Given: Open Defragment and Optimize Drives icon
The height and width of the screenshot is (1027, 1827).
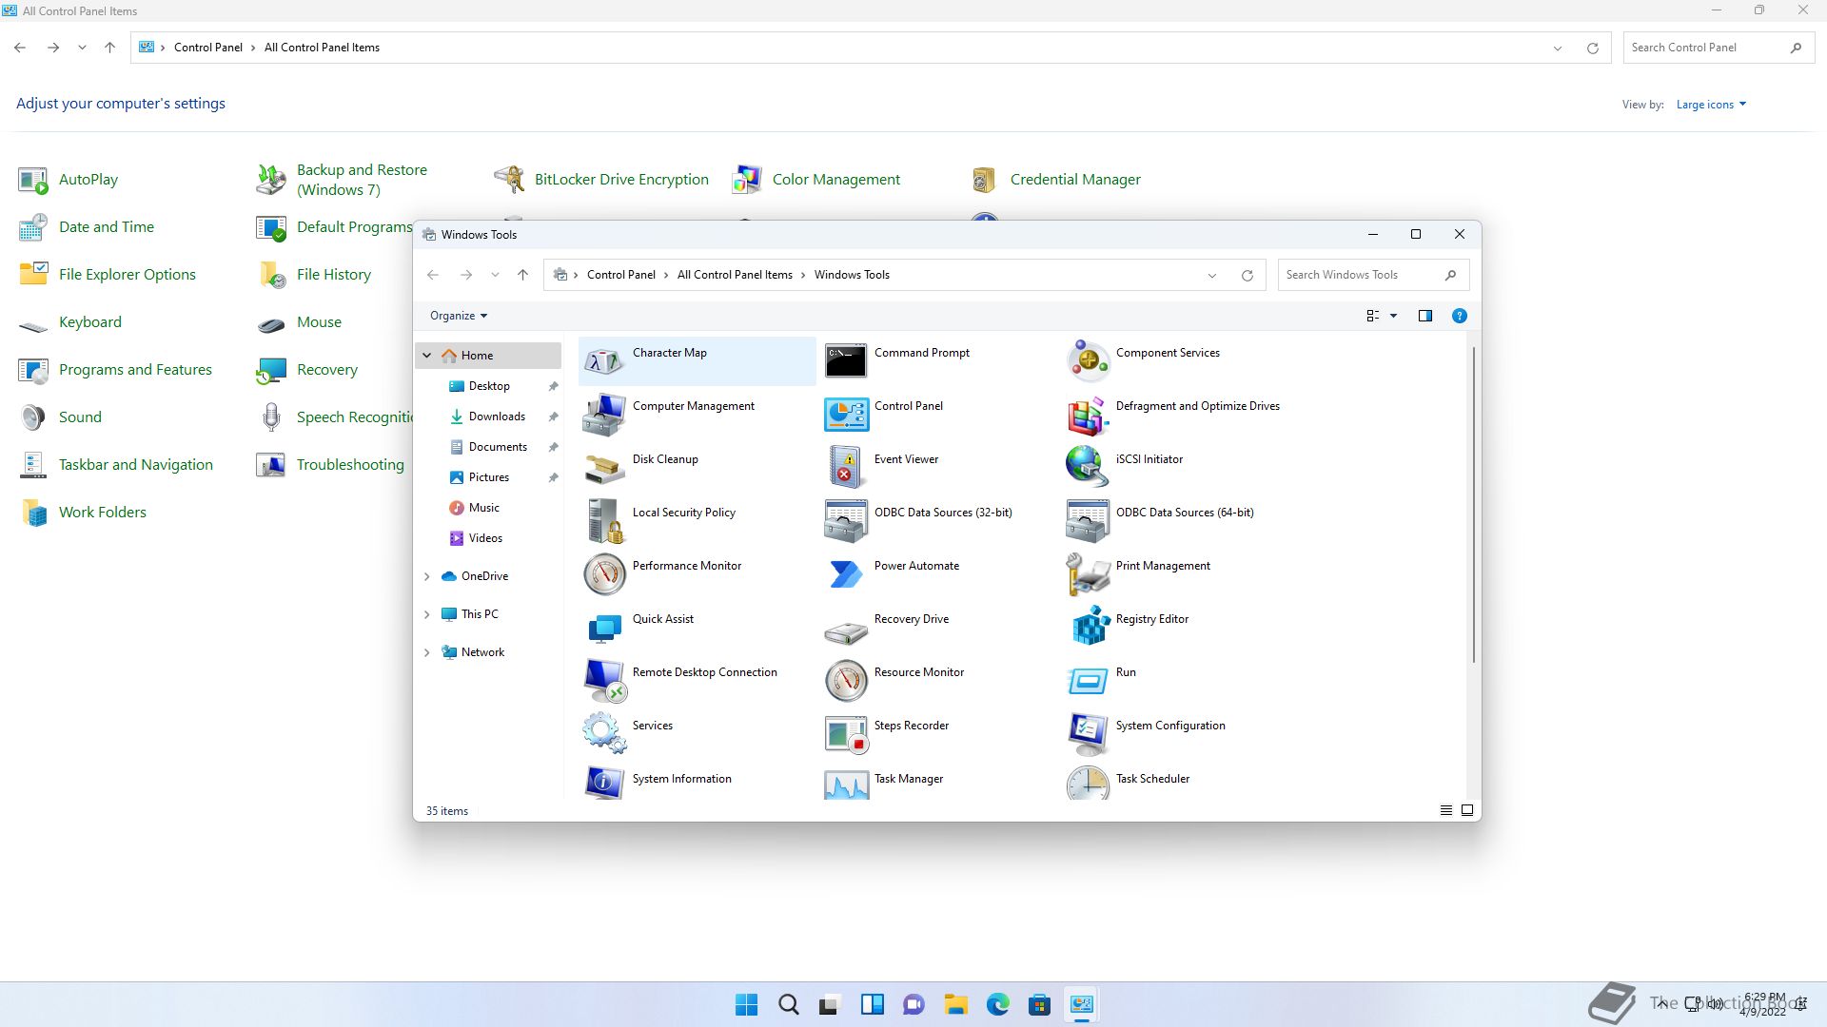Looking at the screenshot, I should [x=1088, y=415].
